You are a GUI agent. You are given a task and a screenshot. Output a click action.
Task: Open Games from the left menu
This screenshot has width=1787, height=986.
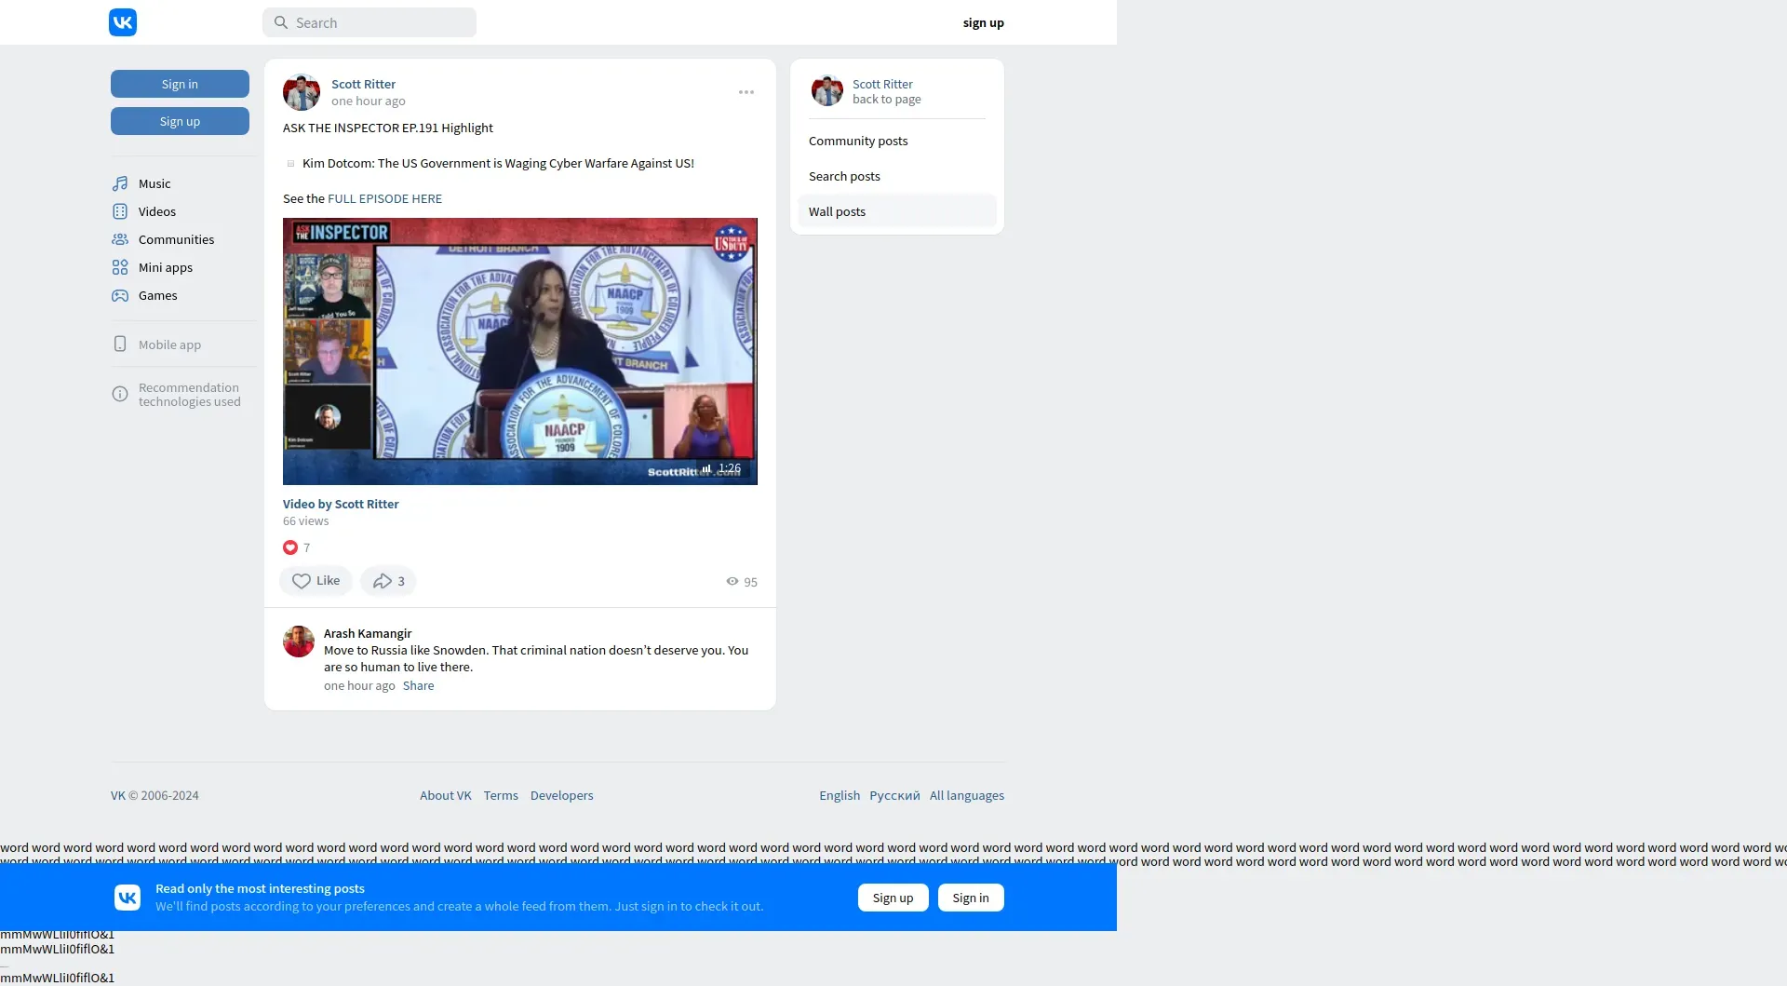[158, 295]
